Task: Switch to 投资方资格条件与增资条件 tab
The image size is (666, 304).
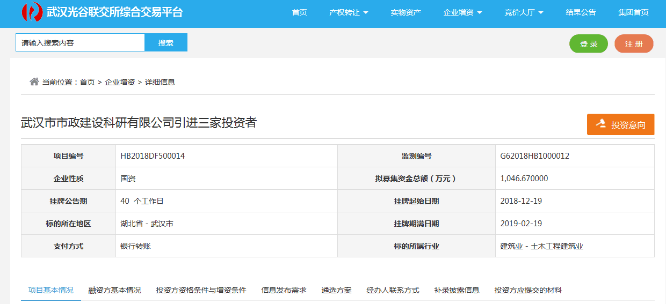Action: [x=201, y=290]
